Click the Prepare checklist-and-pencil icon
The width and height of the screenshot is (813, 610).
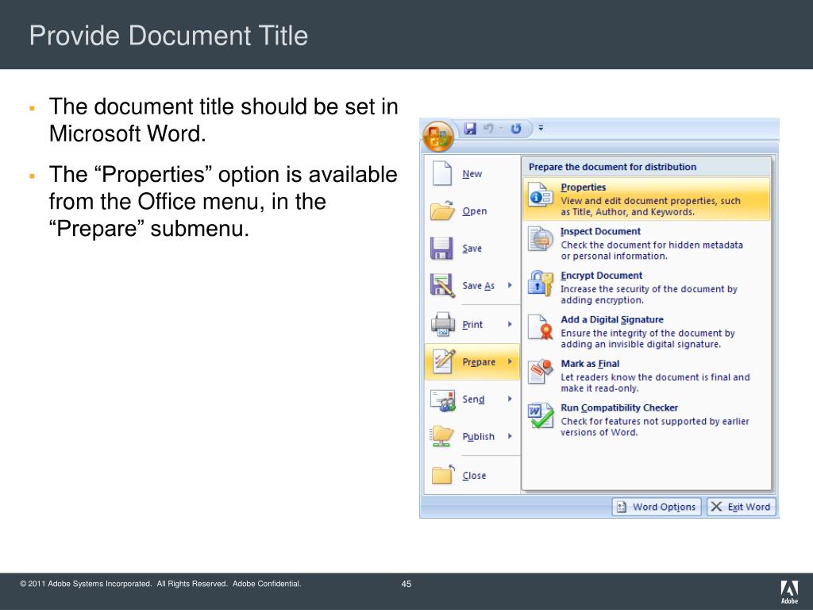tap(444, 361)
